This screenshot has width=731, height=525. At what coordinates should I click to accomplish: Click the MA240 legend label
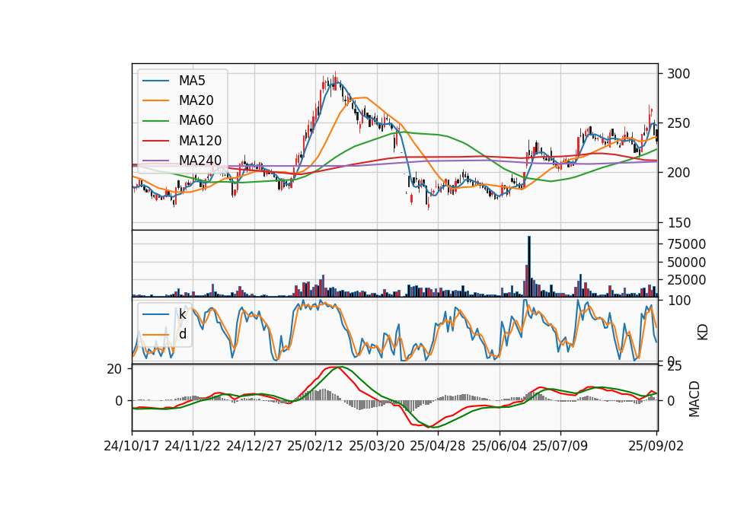(200, 161)
